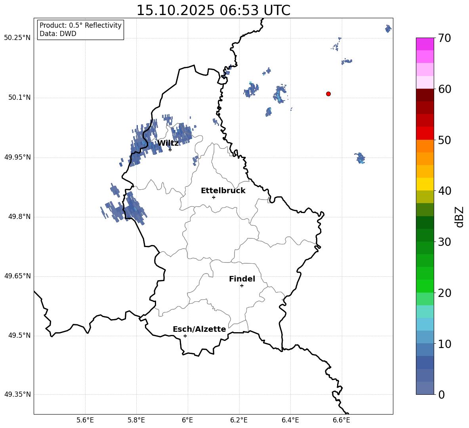469x428 pixels.
Task: Click the isolated echo near 49.95°N 6.7°E
Action: [360, 158]
